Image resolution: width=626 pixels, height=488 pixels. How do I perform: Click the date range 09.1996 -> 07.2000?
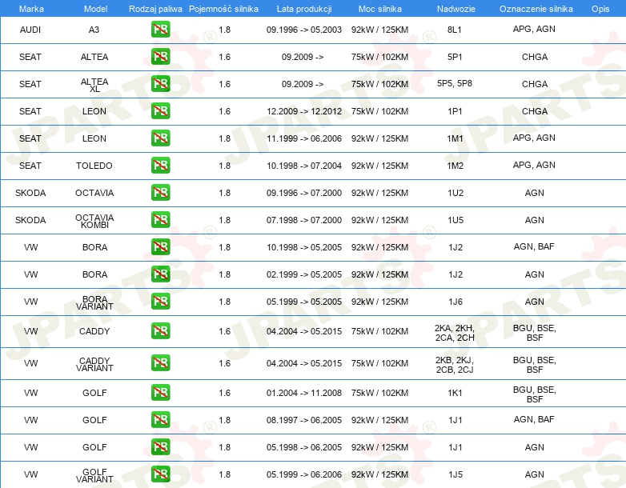tap(304, 193)
